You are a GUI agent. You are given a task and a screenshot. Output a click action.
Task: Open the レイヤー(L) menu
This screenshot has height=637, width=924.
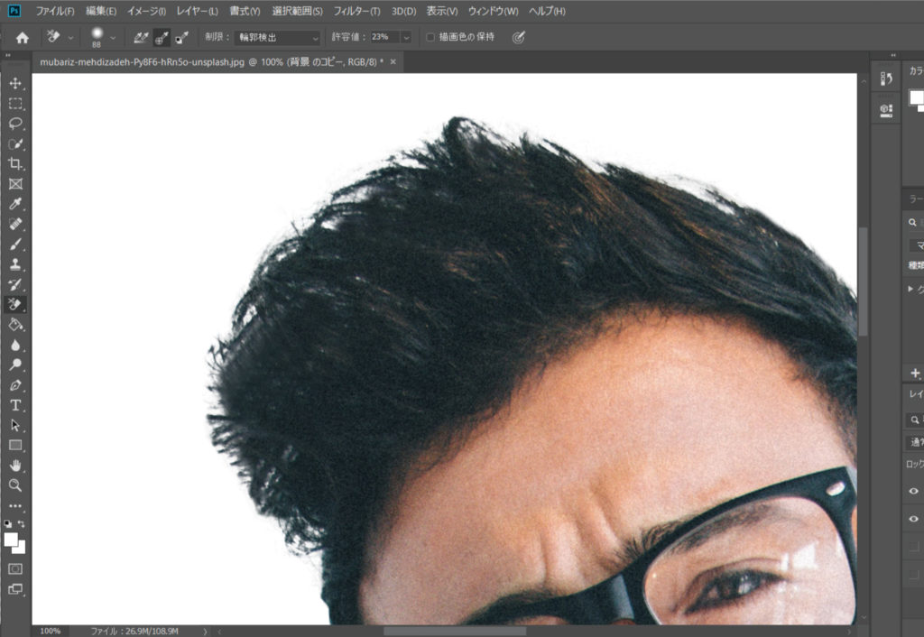pos(198,11)
